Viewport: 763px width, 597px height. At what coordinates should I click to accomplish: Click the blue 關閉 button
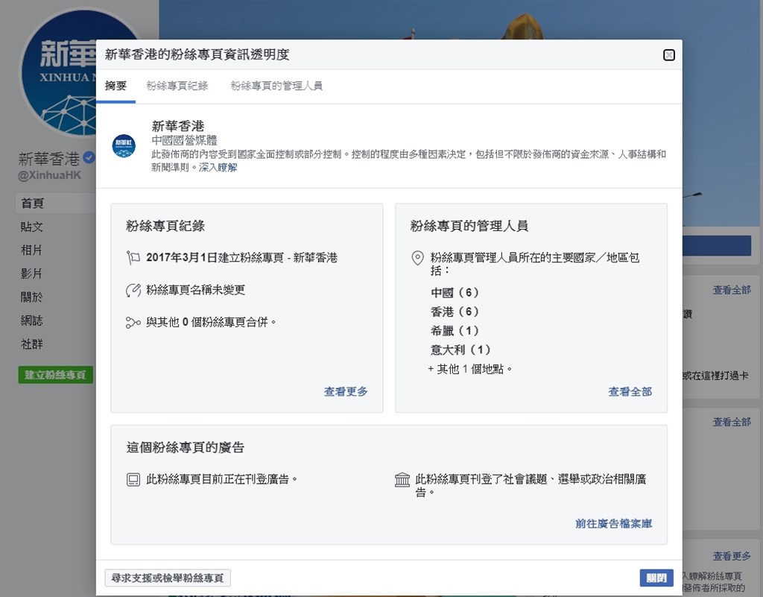click(x=656, y=578)
